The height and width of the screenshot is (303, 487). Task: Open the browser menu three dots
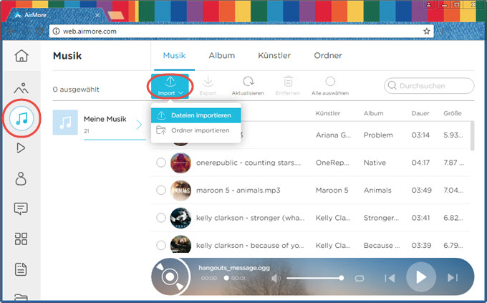click(443, 31)
